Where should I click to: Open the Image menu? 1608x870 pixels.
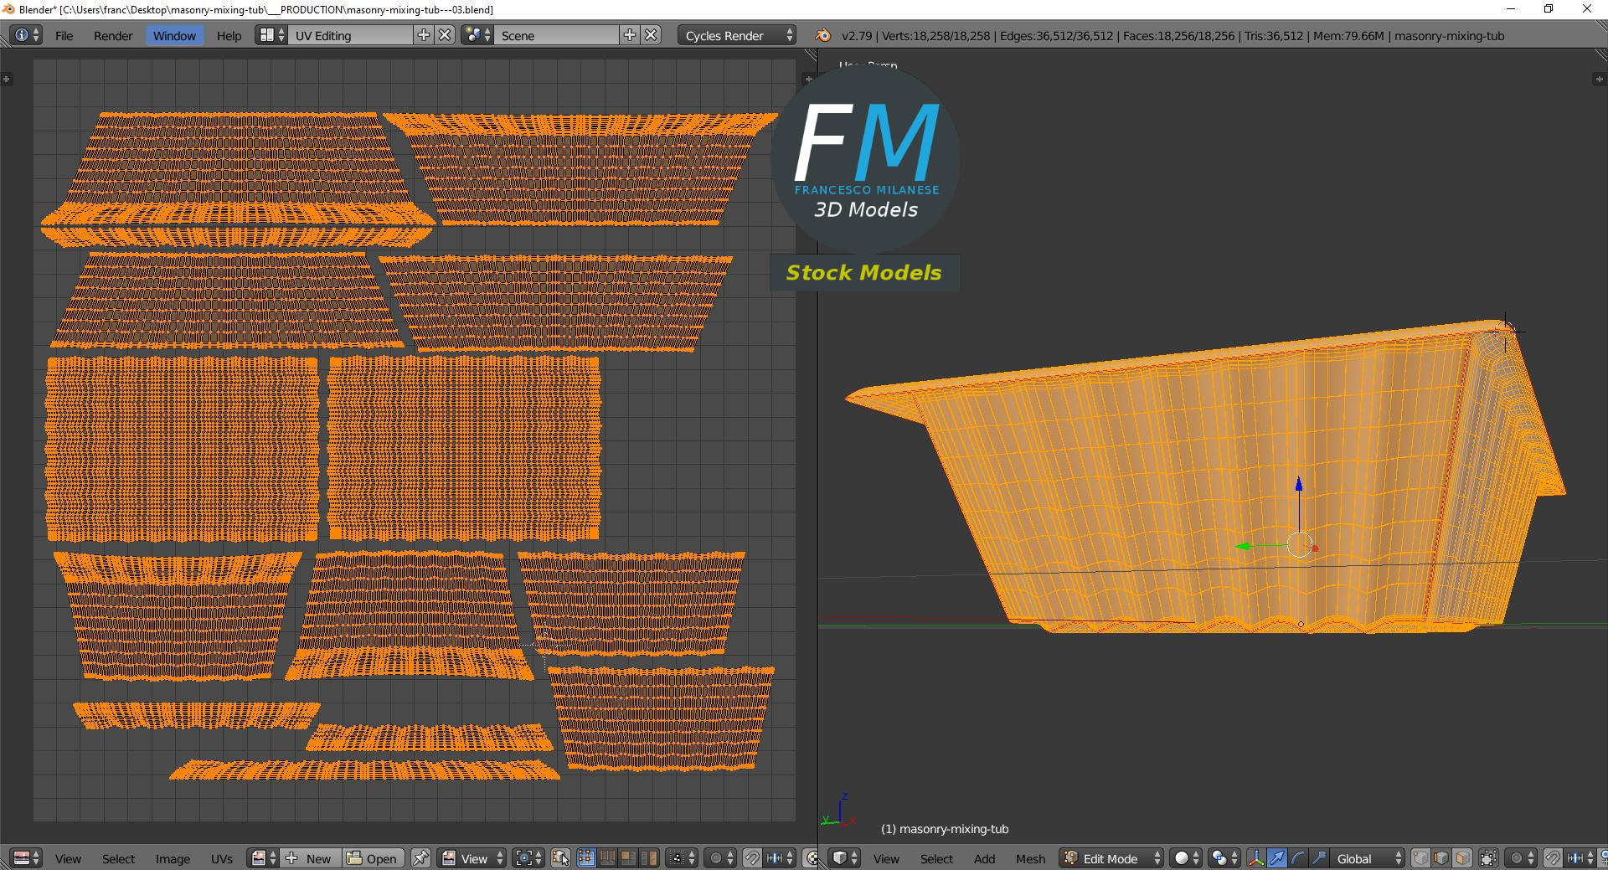(x=173, y=858)
